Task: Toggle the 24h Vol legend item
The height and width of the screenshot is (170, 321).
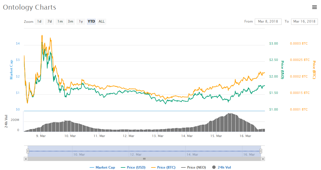Action: (222, 167)
